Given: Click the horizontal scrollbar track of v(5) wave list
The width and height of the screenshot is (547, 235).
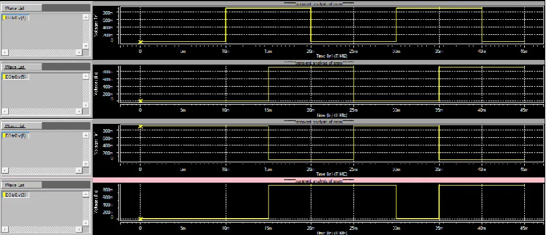Looking at the screenshot, I should [42, 112].
